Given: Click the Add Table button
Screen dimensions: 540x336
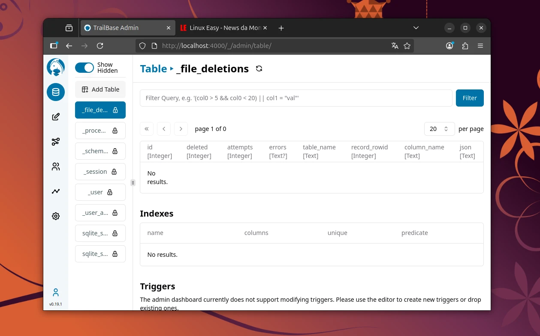Looking at the screenshot, I should click(100, 89).
